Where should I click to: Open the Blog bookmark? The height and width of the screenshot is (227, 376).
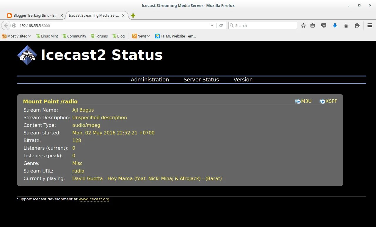[118, 36]
